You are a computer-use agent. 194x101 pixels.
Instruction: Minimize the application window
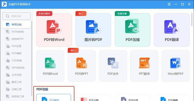[176, 4]
